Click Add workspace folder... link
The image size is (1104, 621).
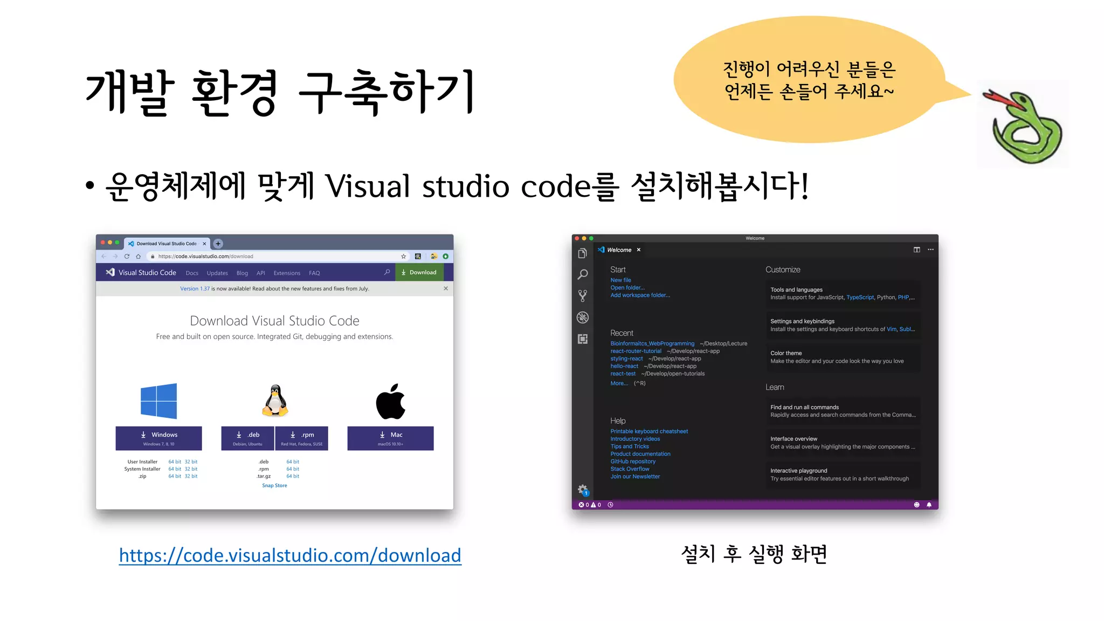click(x=640, y=295)
